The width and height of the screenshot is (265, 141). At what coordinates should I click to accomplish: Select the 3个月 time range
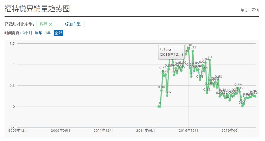tap(27, 33)
